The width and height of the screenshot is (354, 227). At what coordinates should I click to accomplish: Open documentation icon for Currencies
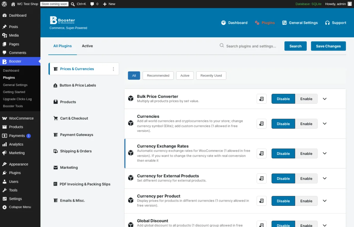[x=261, y=124]
